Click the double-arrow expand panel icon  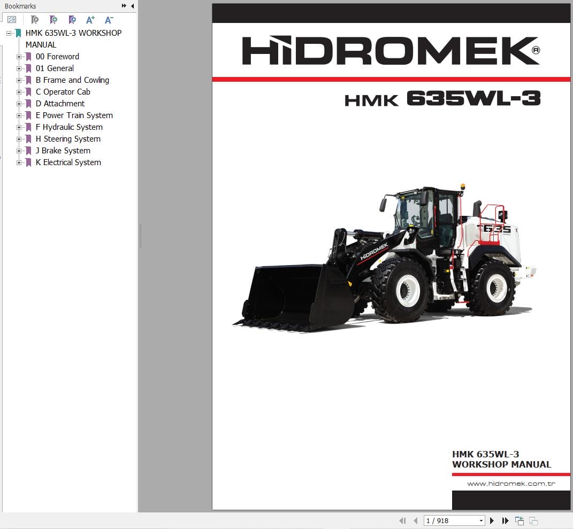point(124,6)
